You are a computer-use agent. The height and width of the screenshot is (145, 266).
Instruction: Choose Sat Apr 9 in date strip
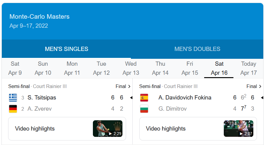(15, 68)
